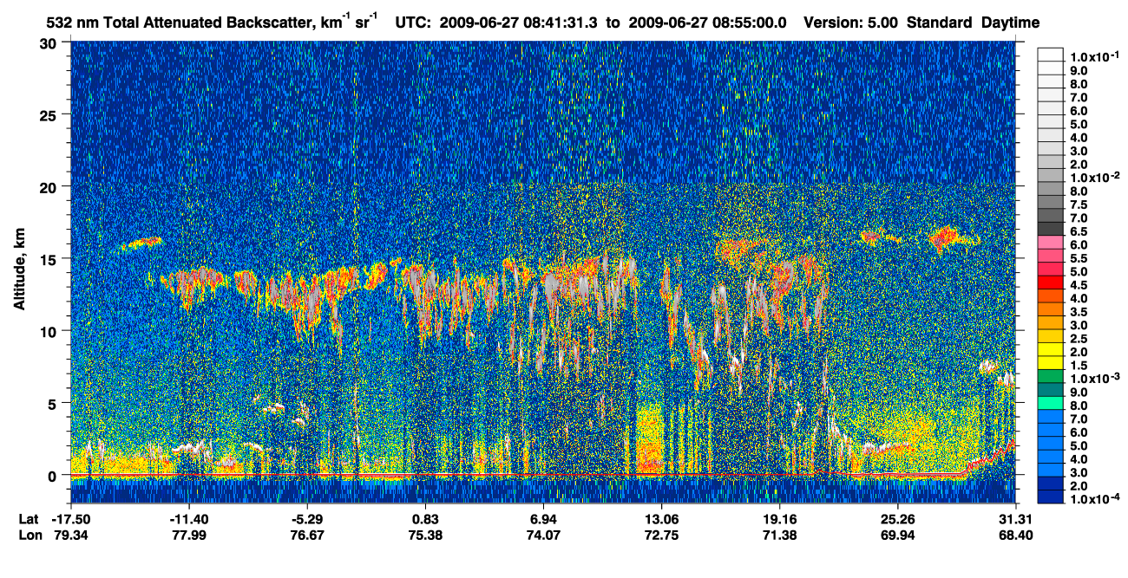Click the white swatch beside 1.0x10-1
This screenshot has height=578, width=1128.
pyautogui.click(x=1050, y=55)
